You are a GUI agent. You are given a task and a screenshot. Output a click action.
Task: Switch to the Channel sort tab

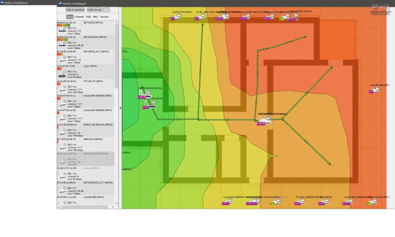pyautogui.click(x=80, y=17)
